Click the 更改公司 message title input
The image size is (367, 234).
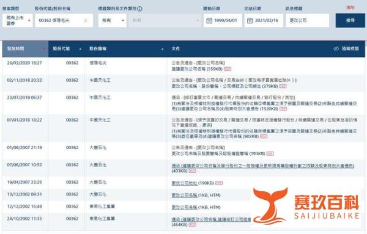(307, 21)
